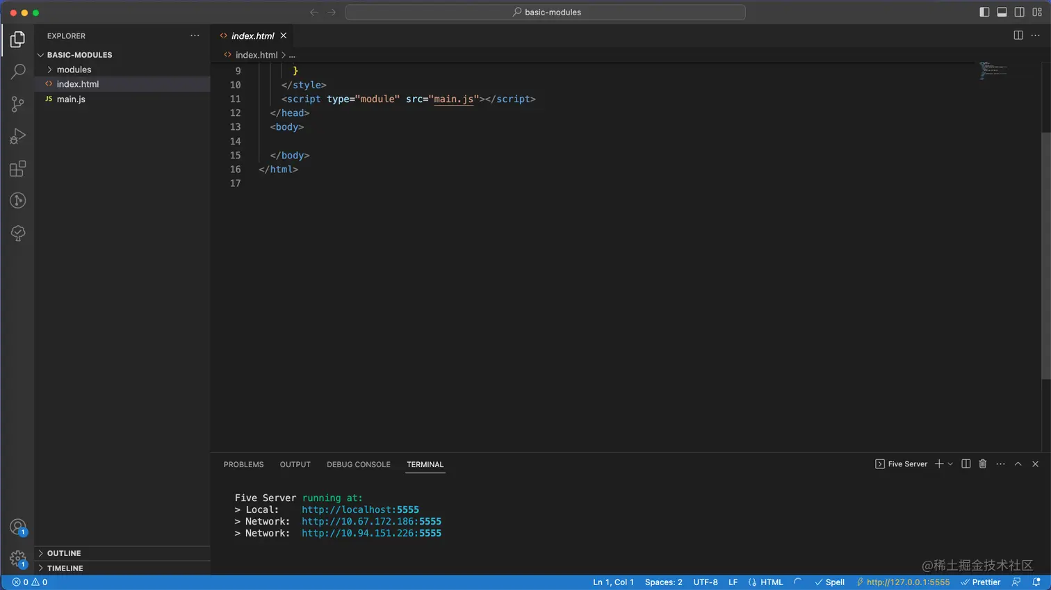
Task: Open the Run and Debug view
Action: point(18,136)
